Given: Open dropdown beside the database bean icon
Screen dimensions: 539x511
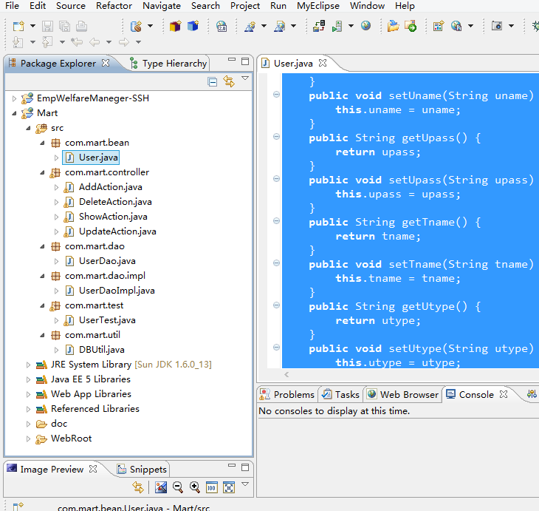Looking at the screenshot, I should [150, 26].
